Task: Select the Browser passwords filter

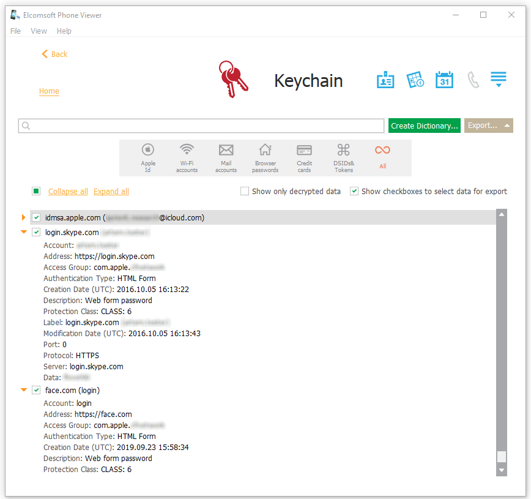Action: [x=265, y=157]
